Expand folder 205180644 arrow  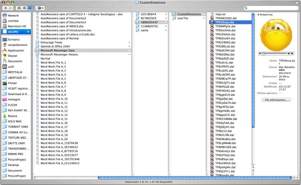coord(166,14)
